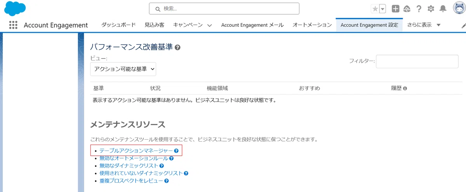Open the App Launcher grid icon
The height and width of the screenshot is (192, 466).
13,25
